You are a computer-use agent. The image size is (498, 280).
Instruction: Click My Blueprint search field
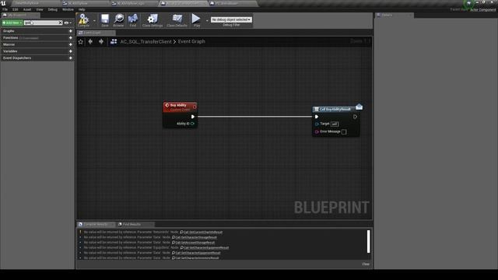41,23
